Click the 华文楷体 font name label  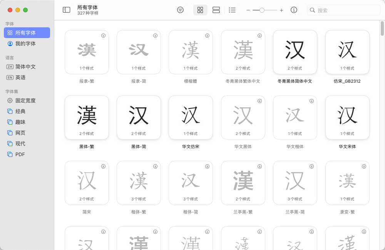pos(295,147)
